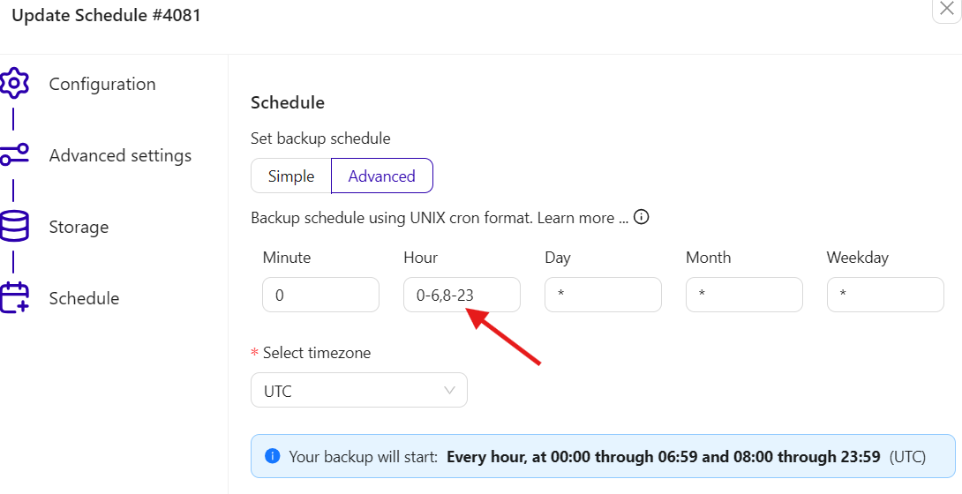Edit the Month cron input field
Image resolution: width=962 pixels, height=494 pixels.
click(x=744, y=295)
